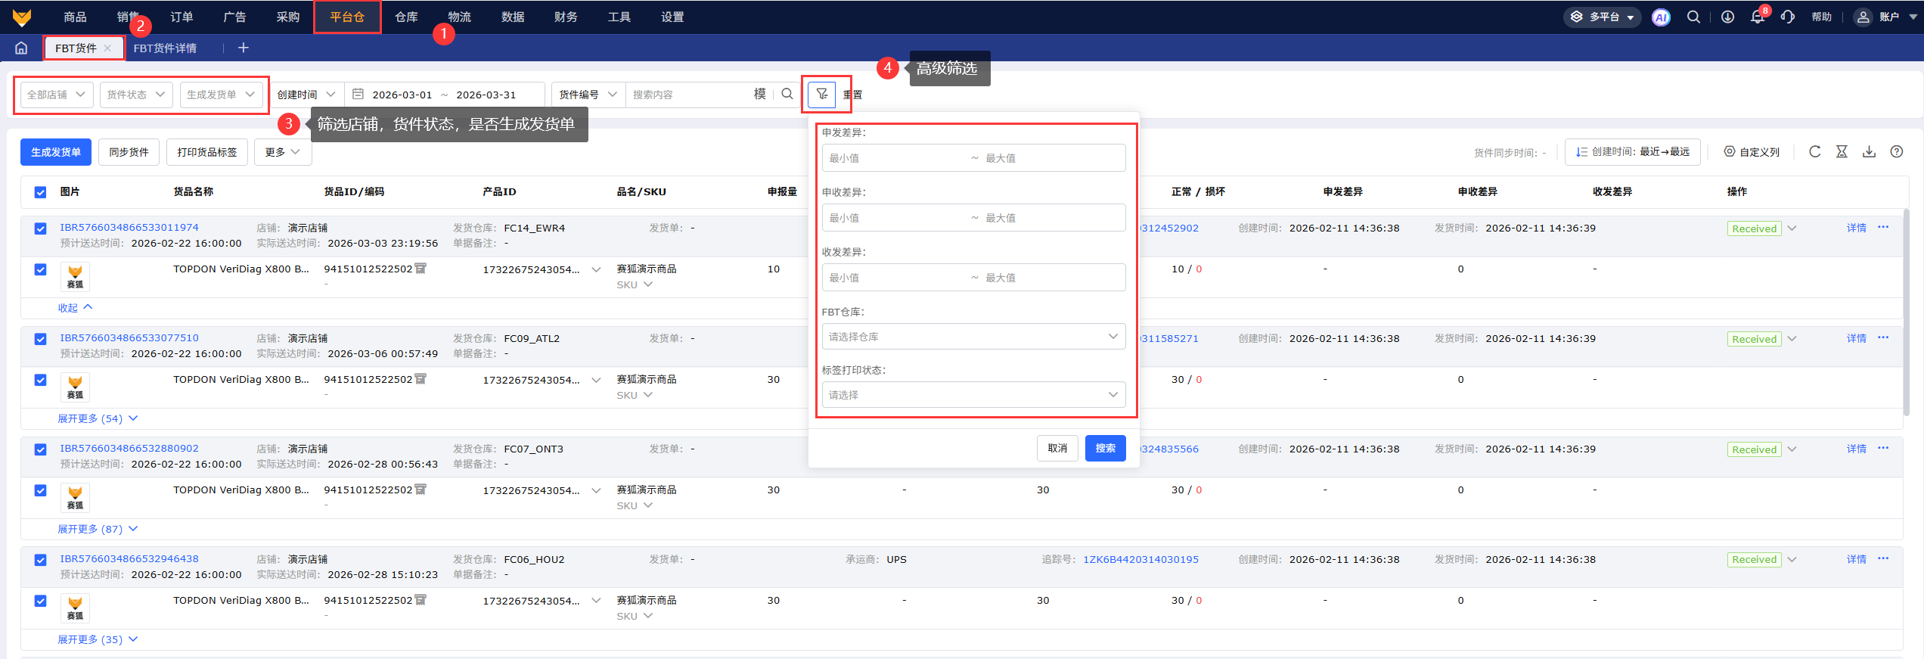Change the 创建时间 date type dropdown
Screen dimensions: 1924x659
pos(306,95)
